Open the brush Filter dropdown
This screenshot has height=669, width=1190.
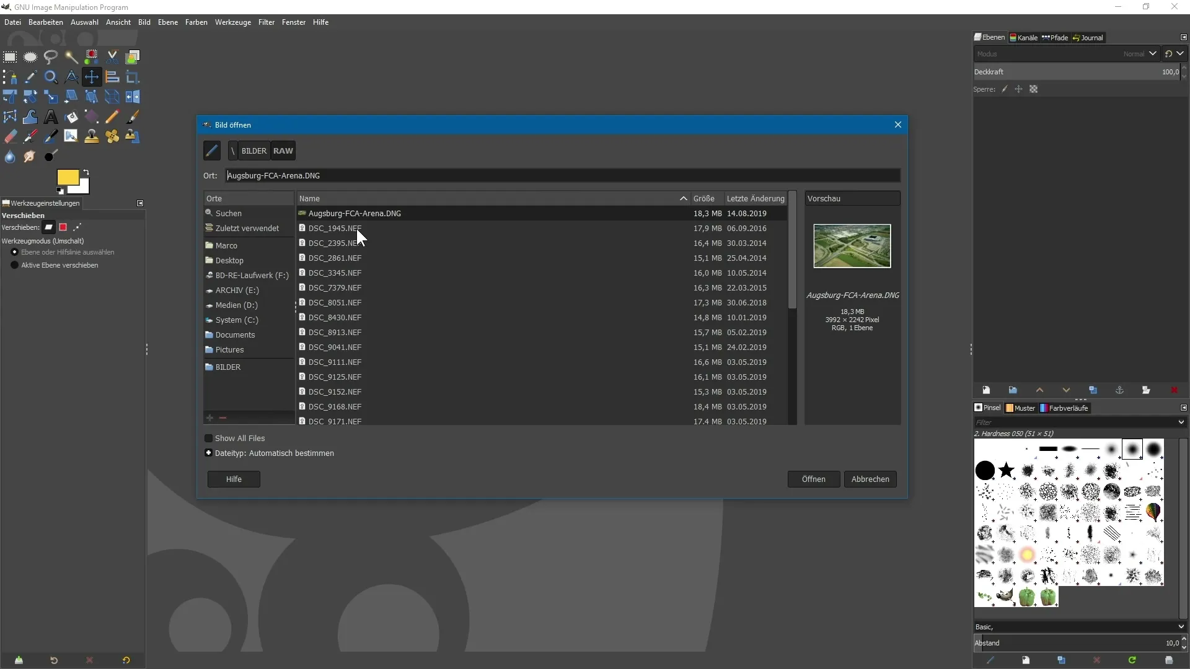pyautogui.click(x=1181, y=422)
